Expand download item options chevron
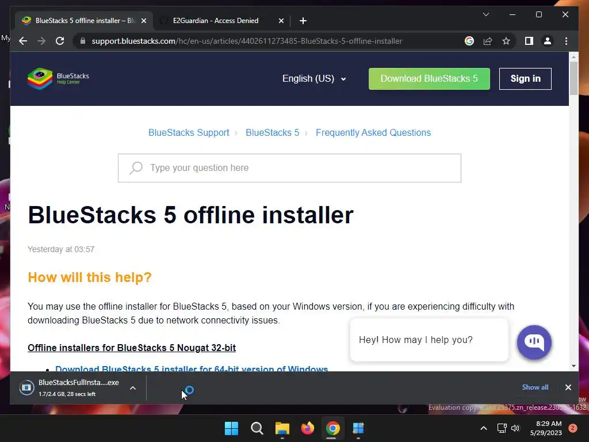This screenshot has width=589, height=442. [133, 388]
